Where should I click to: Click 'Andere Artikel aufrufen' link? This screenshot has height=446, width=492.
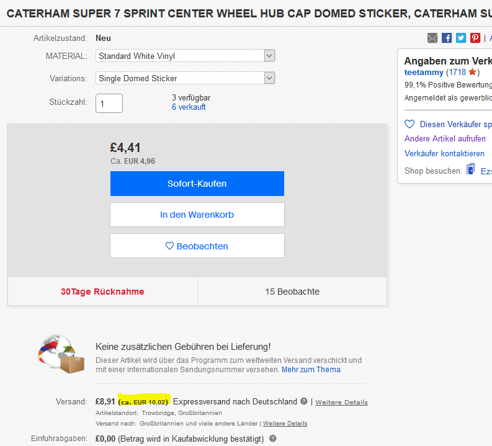(x=445, y=138)
